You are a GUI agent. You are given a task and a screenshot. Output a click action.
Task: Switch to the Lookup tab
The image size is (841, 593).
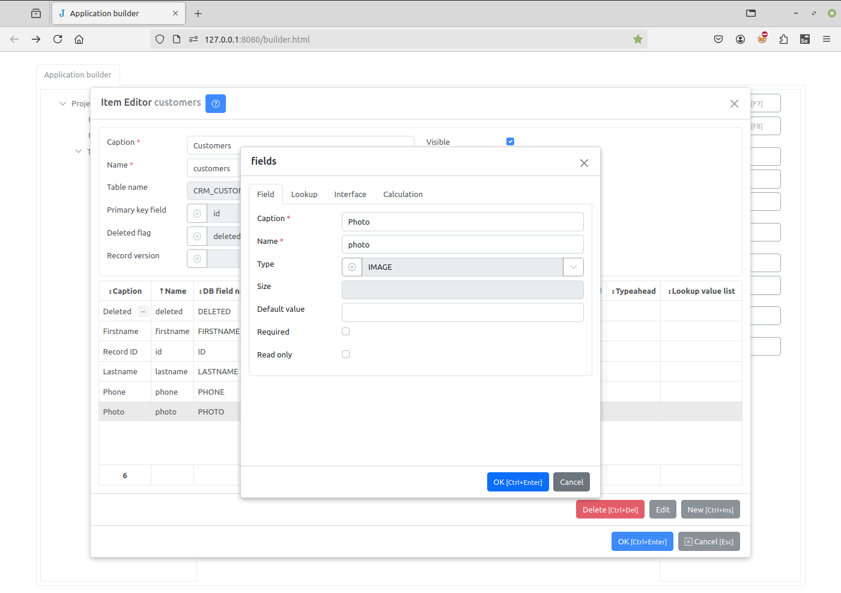click(x=304, y=195)
